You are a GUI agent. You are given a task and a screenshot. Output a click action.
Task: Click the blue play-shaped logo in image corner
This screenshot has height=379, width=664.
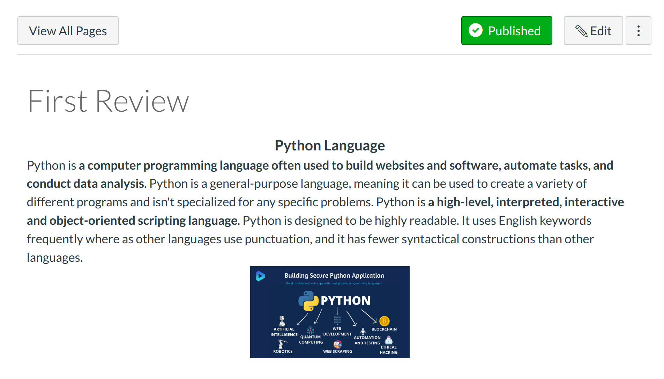pos(260,276)
